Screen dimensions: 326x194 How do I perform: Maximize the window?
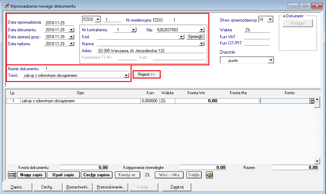305,6
